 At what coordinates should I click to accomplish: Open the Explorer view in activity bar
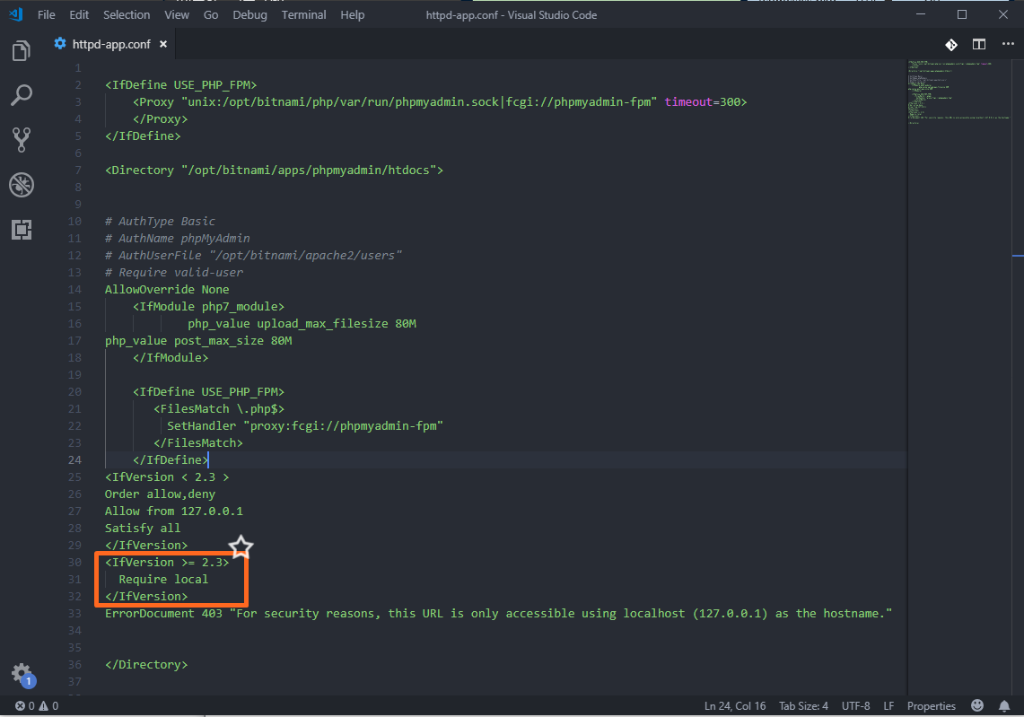tap(21, 51)
